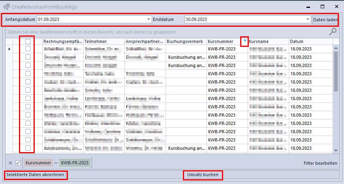Click the Umsatz buchen button
344x184 pixels.
[203, 175]
